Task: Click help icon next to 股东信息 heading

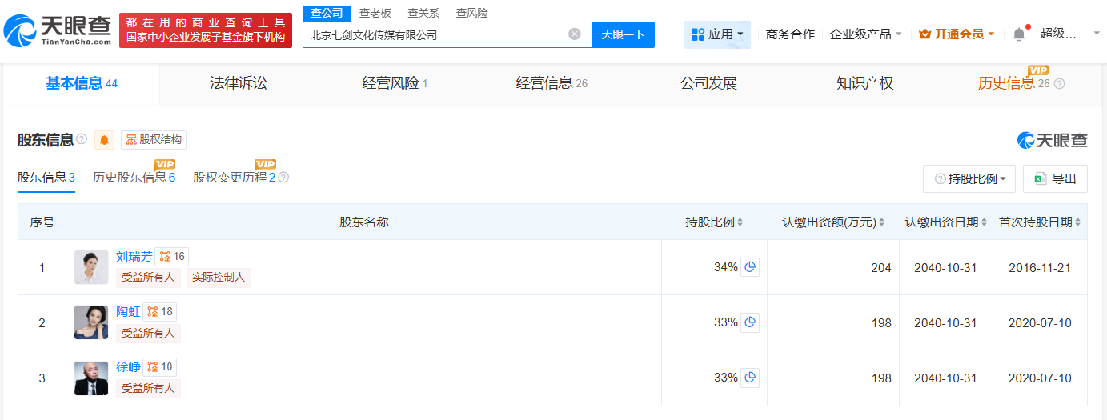Action: [x=82, y=139]
